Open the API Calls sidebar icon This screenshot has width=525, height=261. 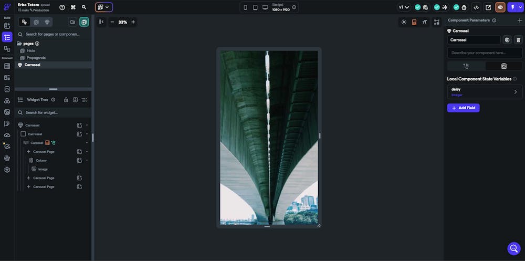[7, 100]
